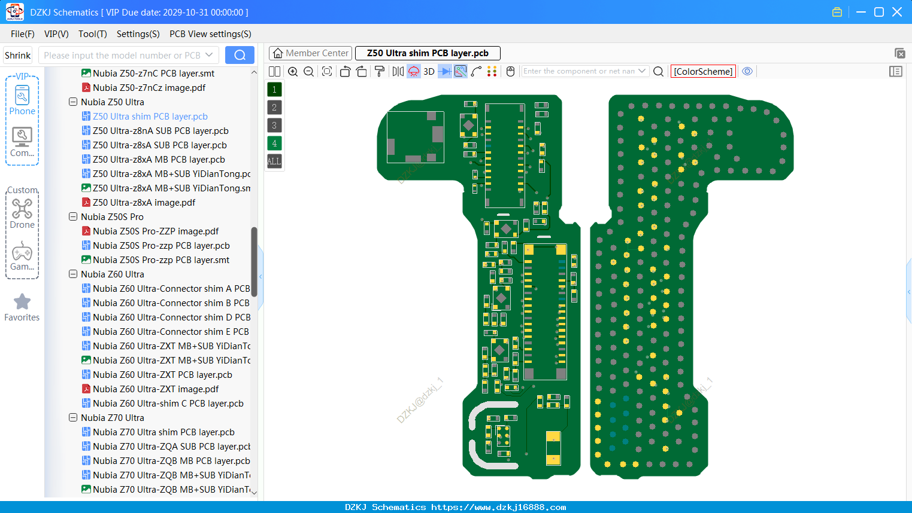The image size is (912, 513).
Task: Show ALL PCB layers
Action: pos(274,161)
